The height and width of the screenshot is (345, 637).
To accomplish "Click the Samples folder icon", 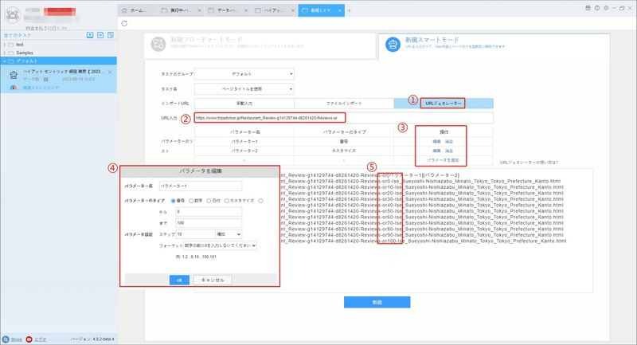I will pos(11,53).
